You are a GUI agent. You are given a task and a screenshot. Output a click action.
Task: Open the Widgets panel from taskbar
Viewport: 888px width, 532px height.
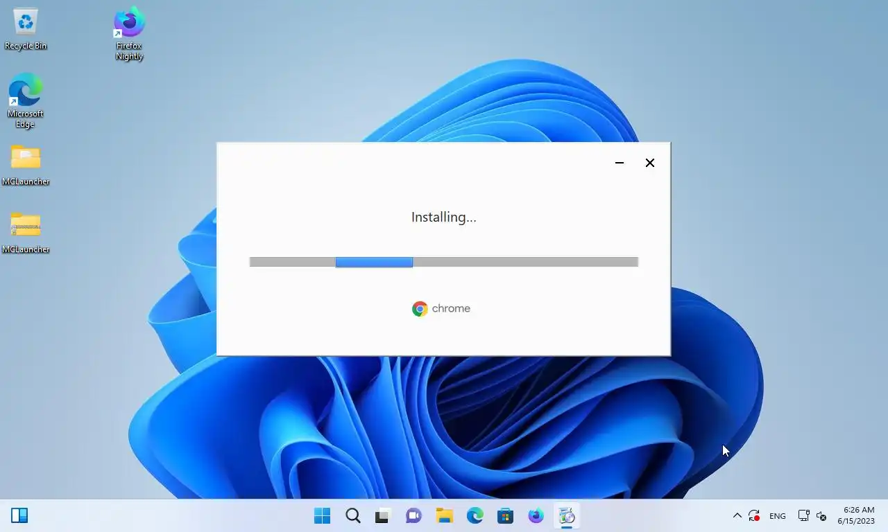(19, 515)
